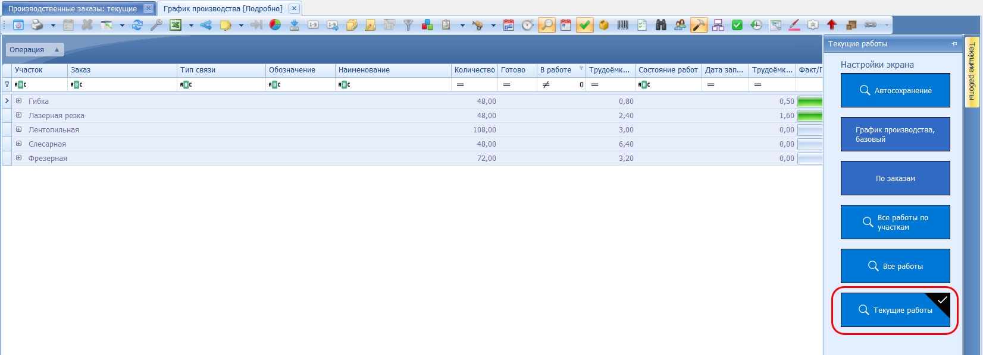Open the wrench settings tool
This screenshot has height=355, width=983.
(156, 25)
